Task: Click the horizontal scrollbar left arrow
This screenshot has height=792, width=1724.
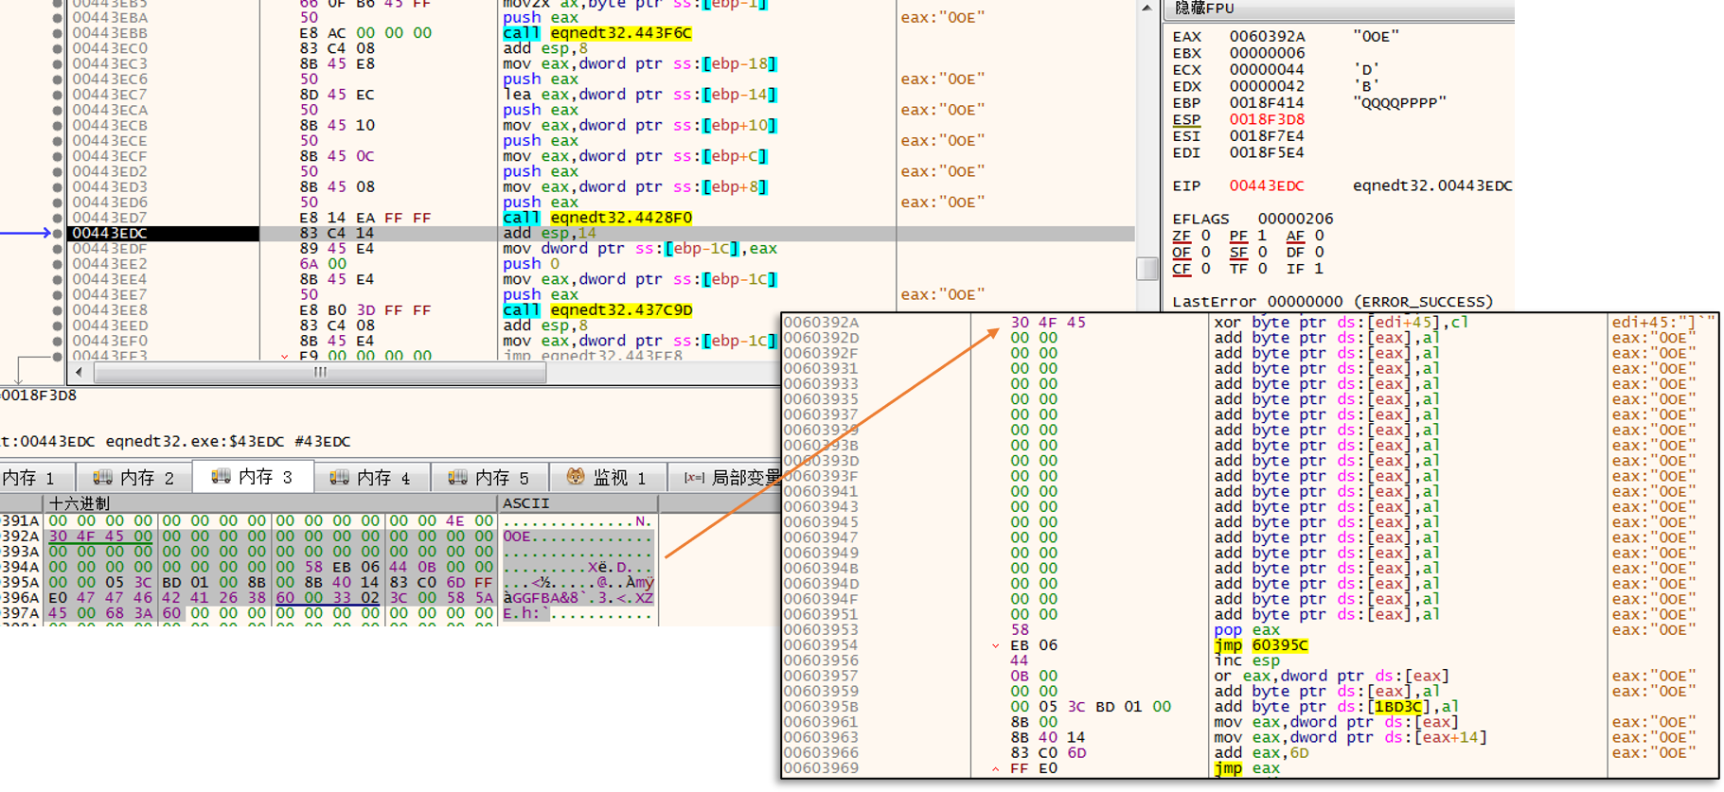Action: pos(80,372)
